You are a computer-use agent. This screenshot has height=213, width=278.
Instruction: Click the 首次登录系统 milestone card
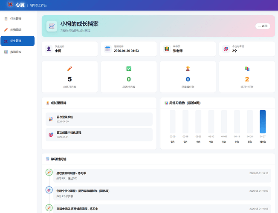click(x=99, y=119)
